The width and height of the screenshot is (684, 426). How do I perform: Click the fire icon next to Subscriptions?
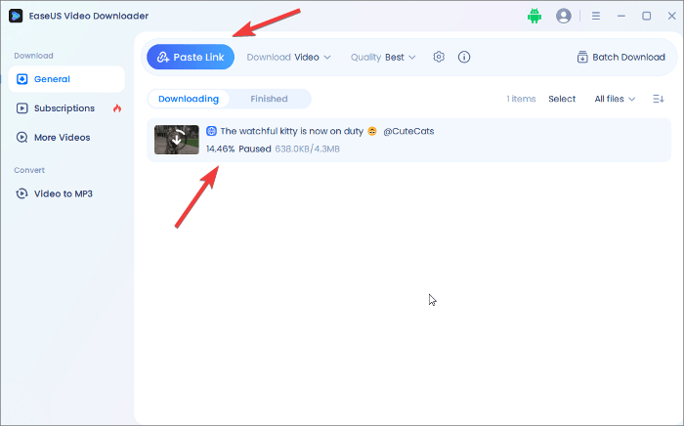tap(117, 108)
